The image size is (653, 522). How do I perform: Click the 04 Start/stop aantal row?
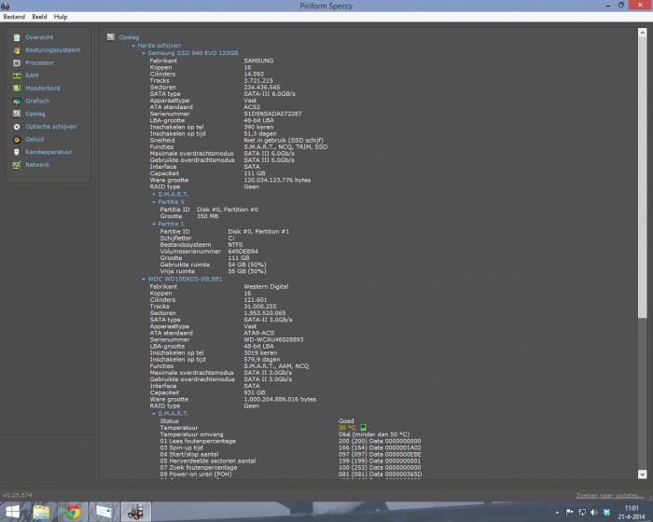pos(291,454)
